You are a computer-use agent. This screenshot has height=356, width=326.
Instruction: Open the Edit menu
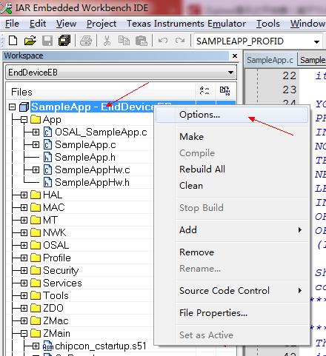point(38,24)
